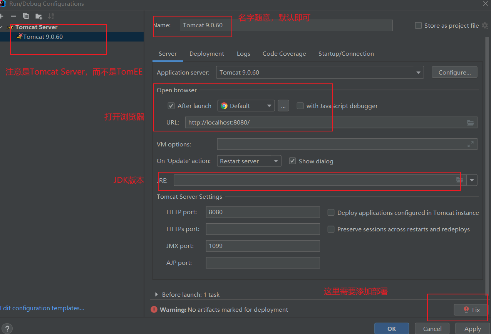The width and height of the screenshot is (491, 334).
Task: Click Fix to resolve deployment warning
Action: coord(471,310)
